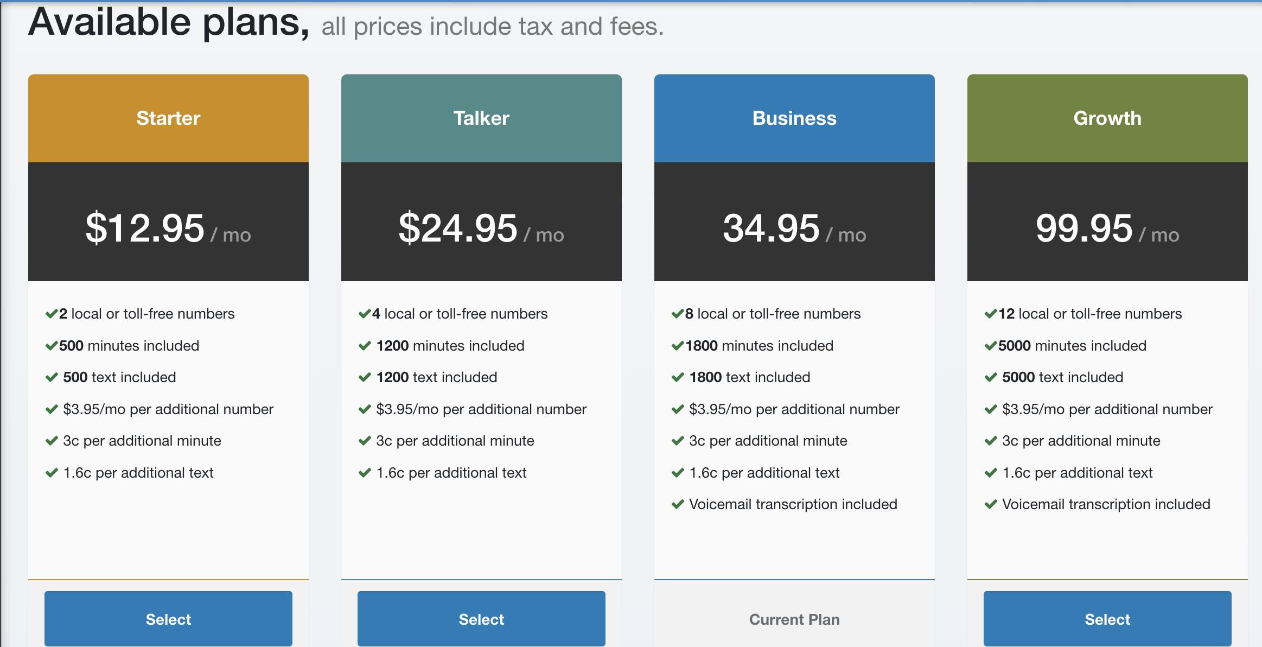Click the 99.95 / mo price
The height and width of the screenshot is (647, 1262).
[x=1107, y=228]
